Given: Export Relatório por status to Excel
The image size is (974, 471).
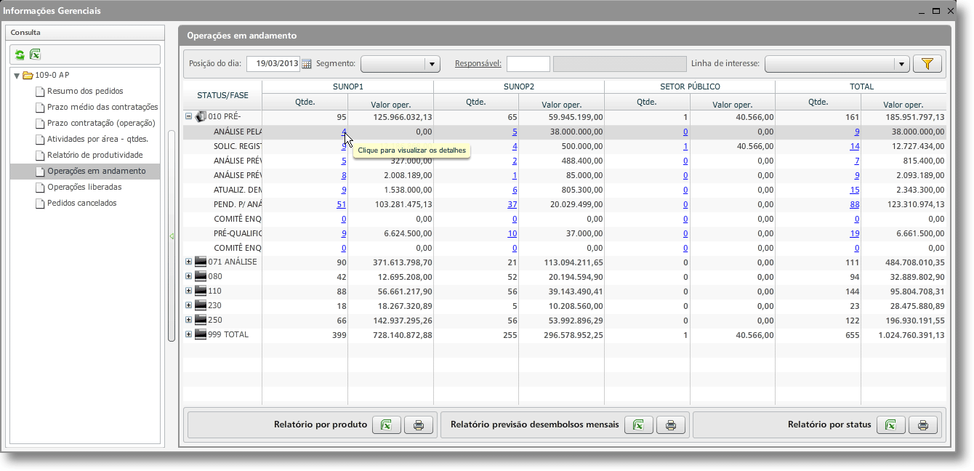Looking at the screenshot, I should click(x=890, y=425).
